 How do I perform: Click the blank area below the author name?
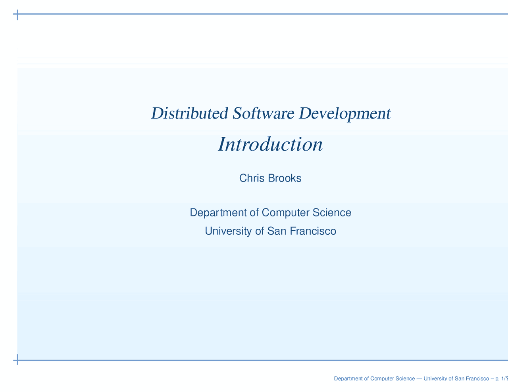click(270, 194)
